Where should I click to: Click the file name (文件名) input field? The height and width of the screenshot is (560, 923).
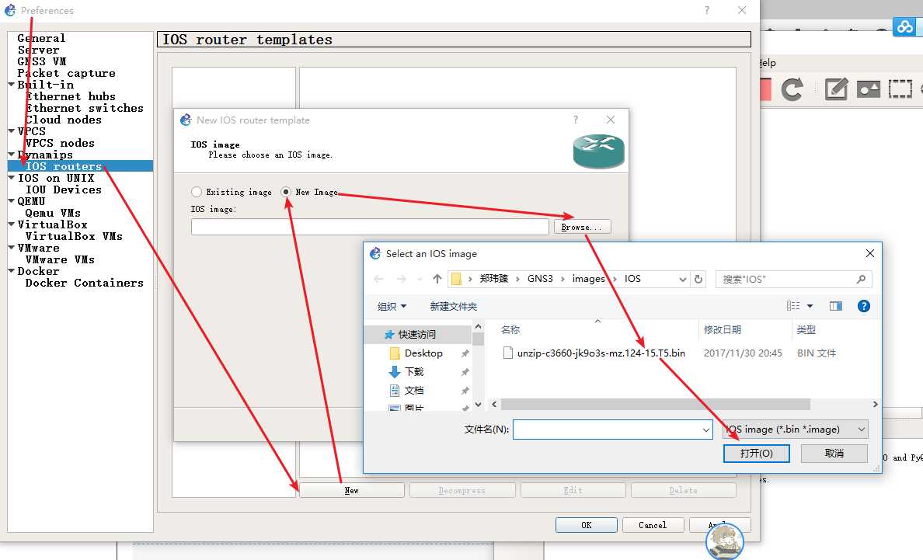(x=613, y=430)
